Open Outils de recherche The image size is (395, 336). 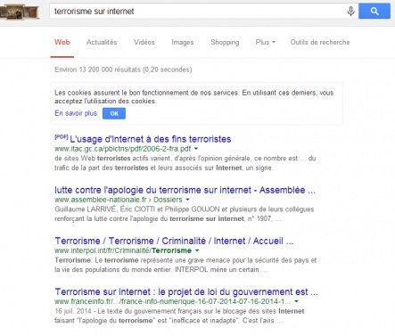coord(320,42)
